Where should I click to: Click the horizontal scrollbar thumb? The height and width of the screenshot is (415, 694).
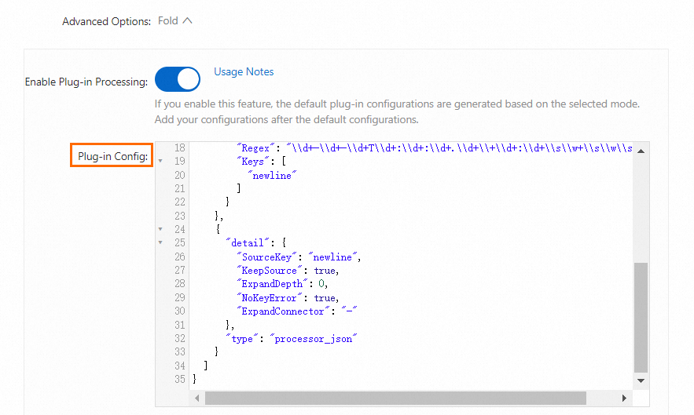tap(395, 398)
